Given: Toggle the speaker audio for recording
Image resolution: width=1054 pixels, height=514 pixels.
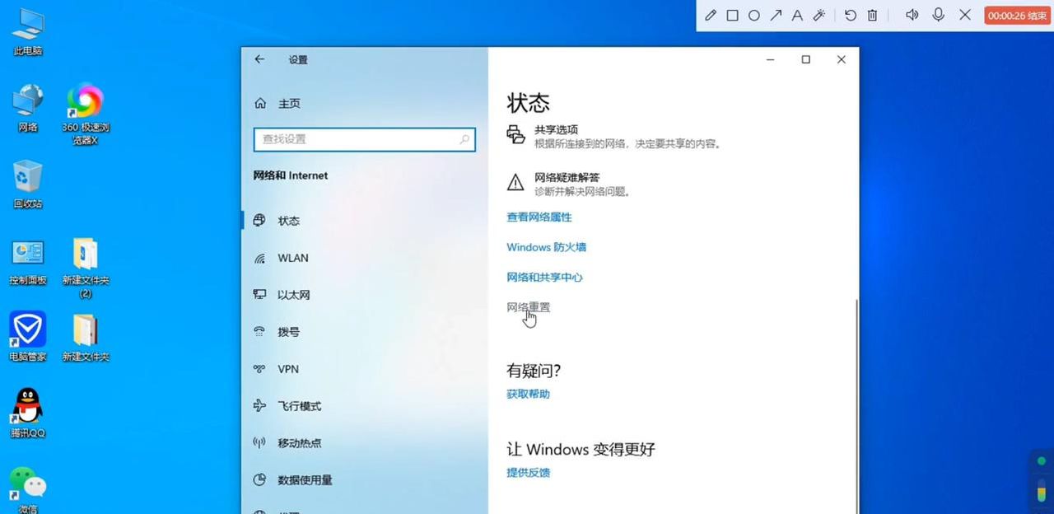Looking at the screenshot, I should [x=912, y=15].
